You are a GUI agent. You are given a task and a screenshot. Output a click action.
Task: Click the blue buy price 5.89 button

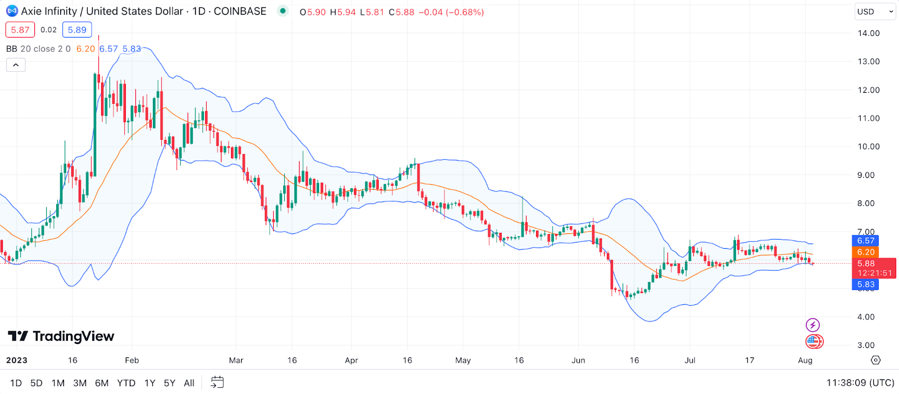coord(77,30)
